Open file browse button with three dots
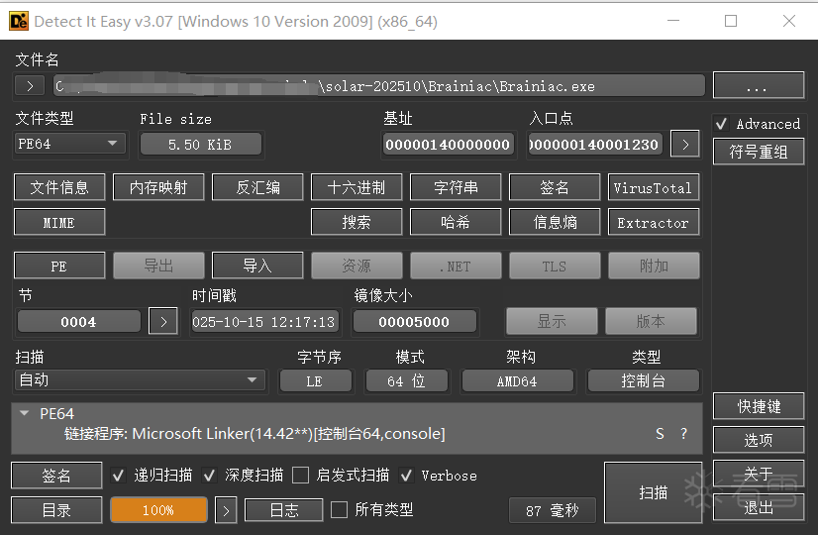 758,85
